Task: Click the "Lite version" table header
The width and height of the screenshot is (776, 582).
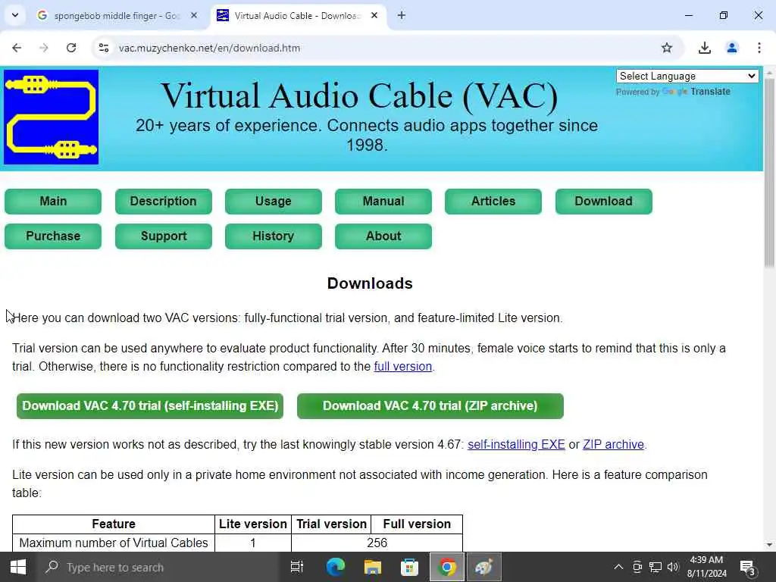Action: click(x=253, y=524)
